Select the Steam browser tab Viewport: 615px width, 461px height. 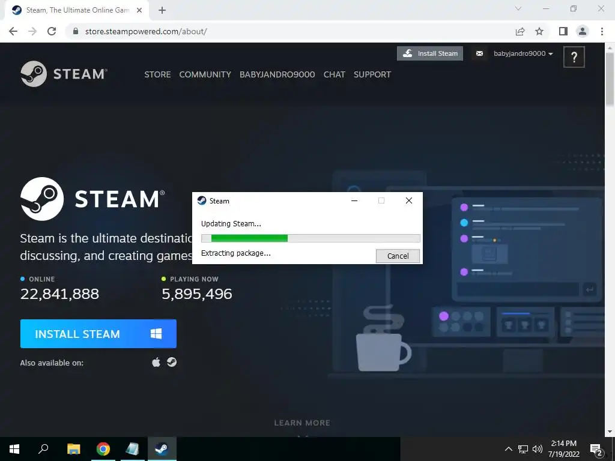pos(77,11)
